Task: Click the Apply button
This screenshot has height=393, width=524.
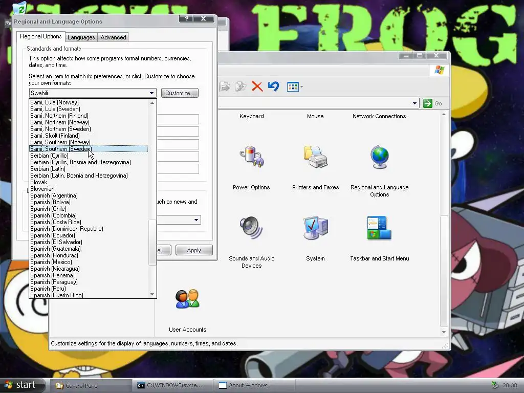Action: pos(194,250)
